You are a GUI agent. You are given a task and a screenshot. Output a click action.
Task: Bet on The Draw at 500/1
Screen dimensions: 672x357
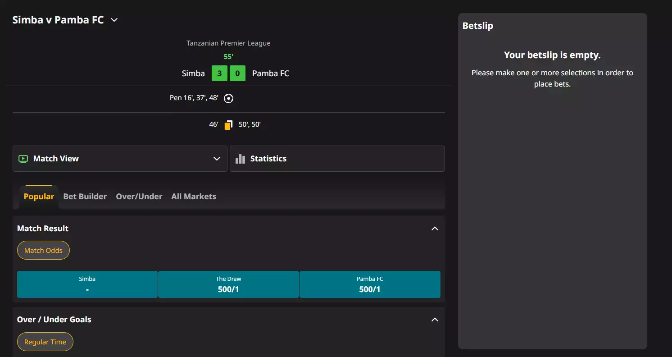point(228,284)
